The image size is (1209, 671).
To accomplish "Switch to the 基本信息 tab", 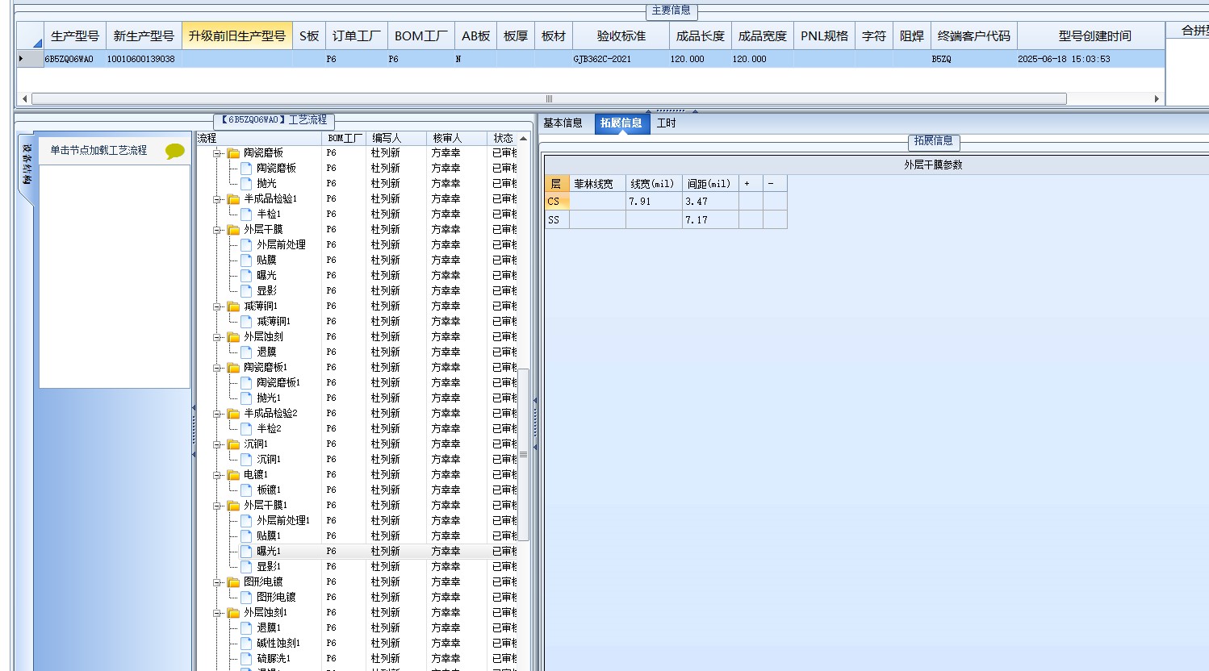I will click(563, 123).
